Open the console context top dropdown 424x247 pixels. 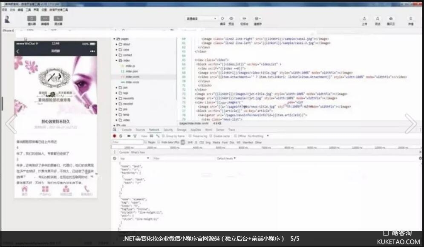point(135,159)
